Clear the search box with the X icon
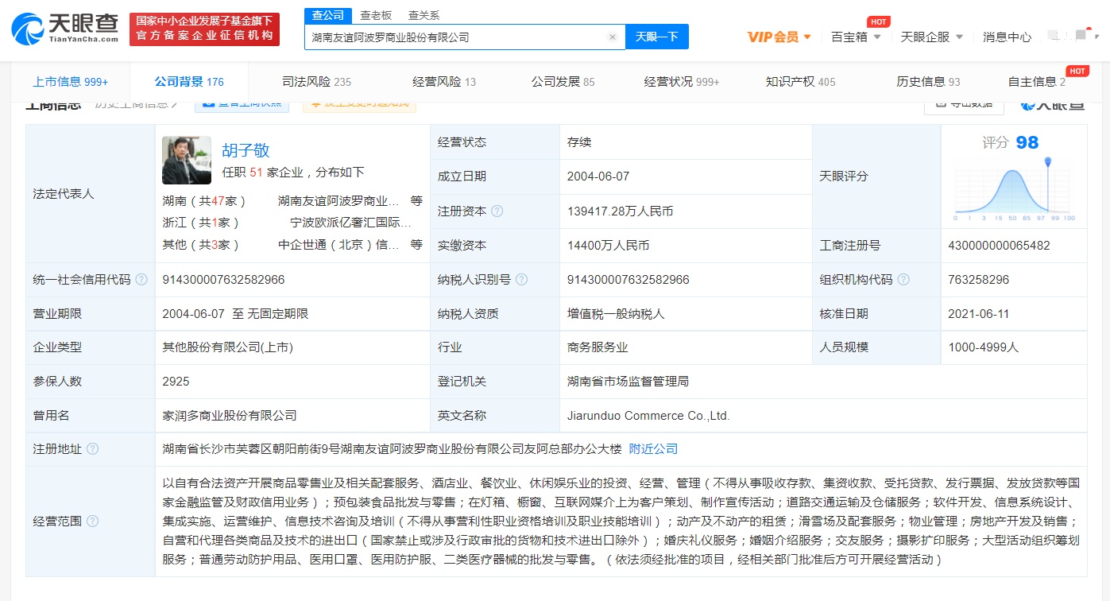 point(613,37)
